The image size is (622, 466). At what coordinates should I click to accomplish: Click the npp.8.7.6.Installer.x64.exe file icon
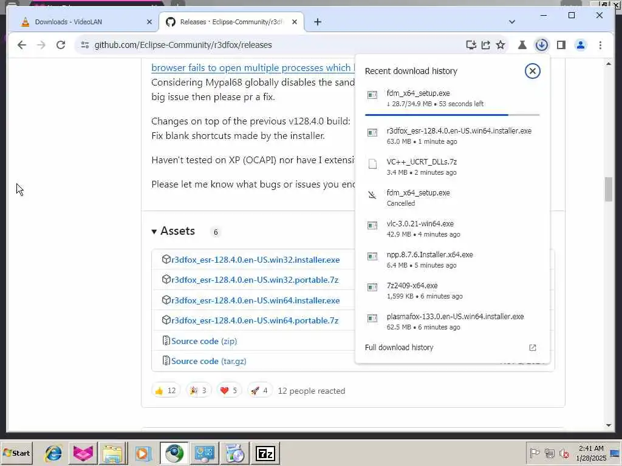372,257
